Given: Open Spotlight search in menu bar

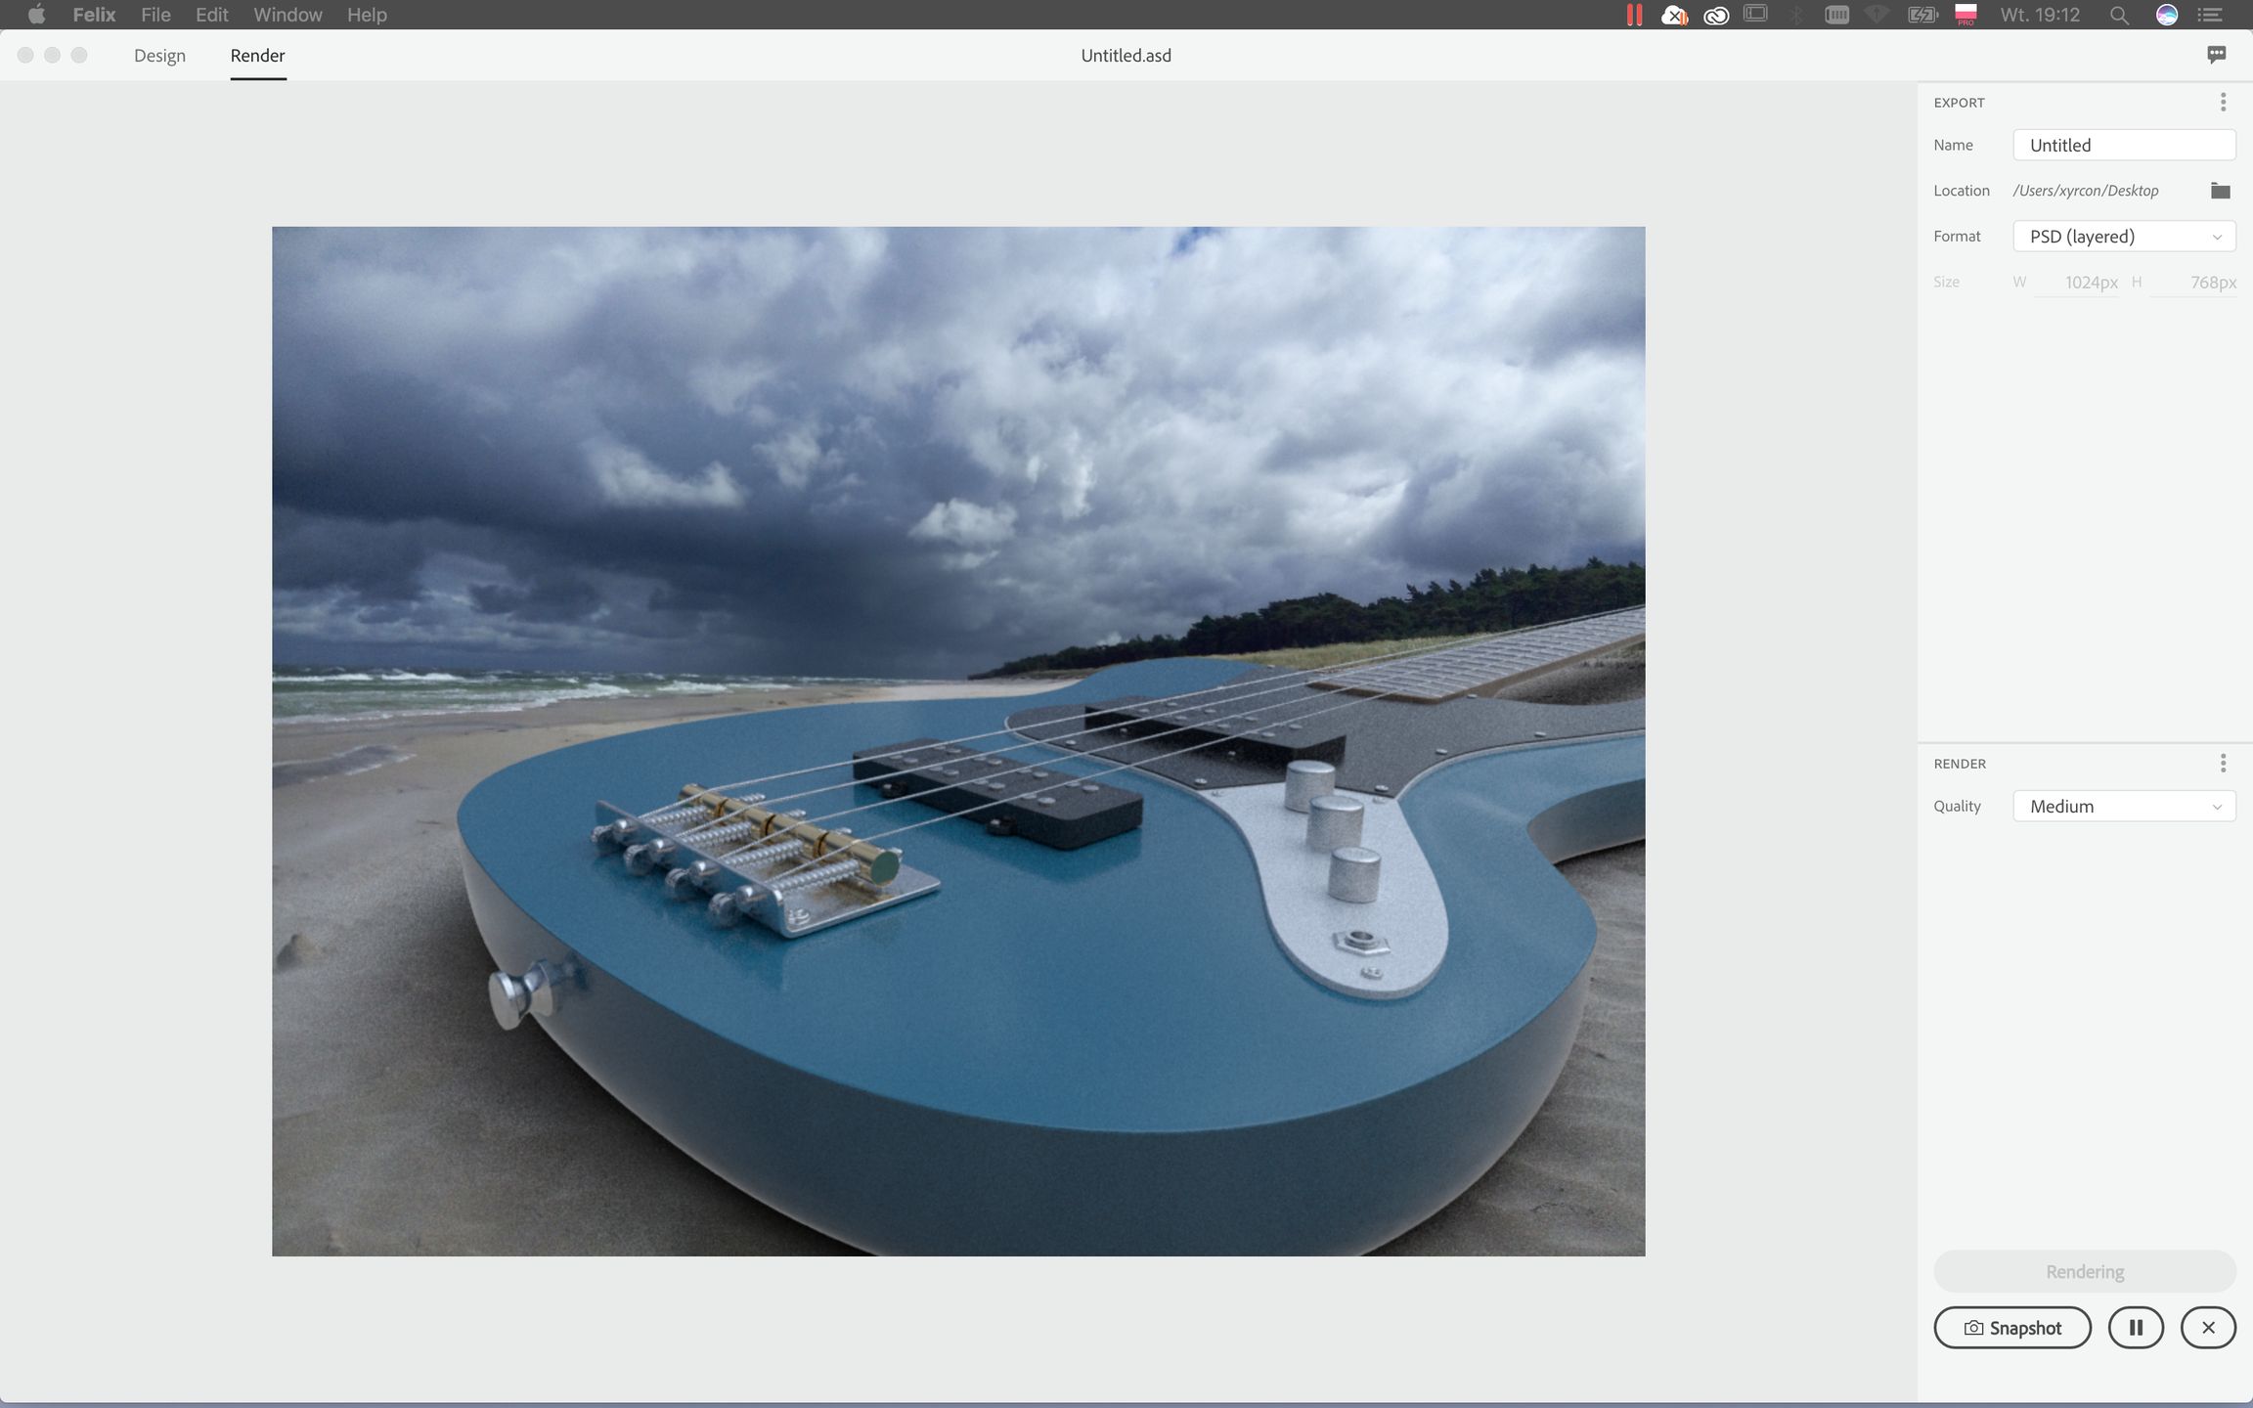Looking at the screenshot, I should [2119, 15].
